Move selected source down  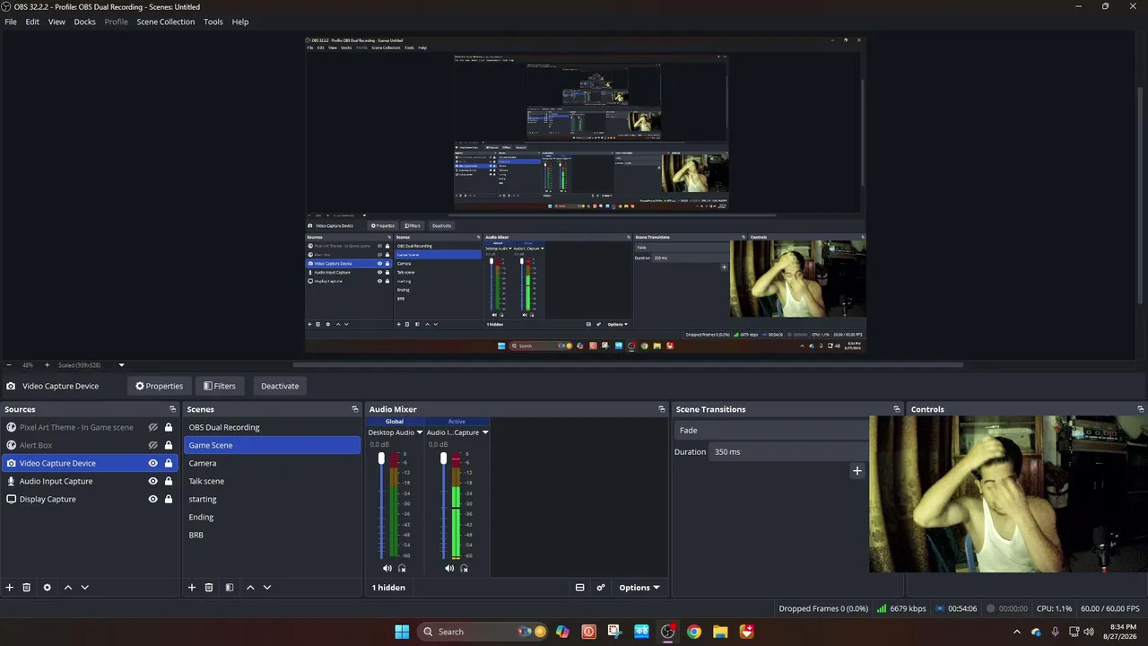point(85,588)
